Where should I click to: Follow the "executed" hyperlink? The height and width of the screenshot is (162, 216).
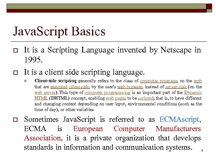click(x=59, y=87)
